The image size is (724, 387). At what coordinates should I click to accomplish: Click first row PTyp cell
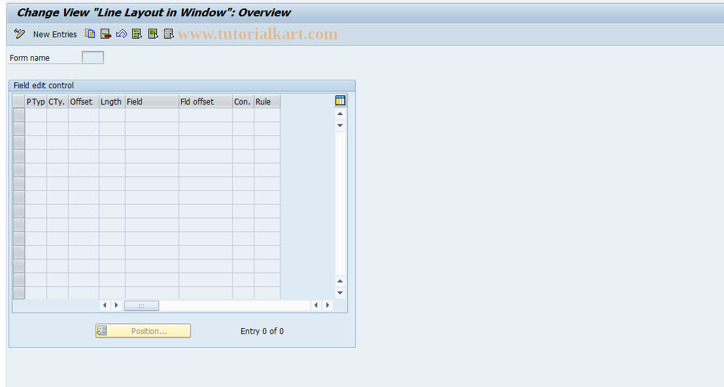(x=36, y=115)
